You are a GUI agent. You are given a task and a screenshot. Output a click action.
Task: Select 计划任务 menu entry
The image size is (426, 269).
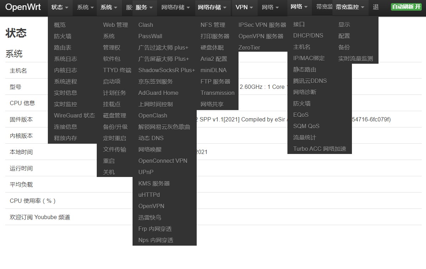(114, 93)
